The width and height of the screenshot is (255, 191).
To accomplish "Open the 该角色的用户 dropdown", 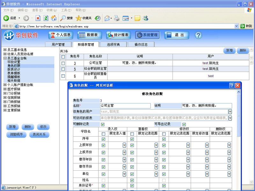I will 230,112.
